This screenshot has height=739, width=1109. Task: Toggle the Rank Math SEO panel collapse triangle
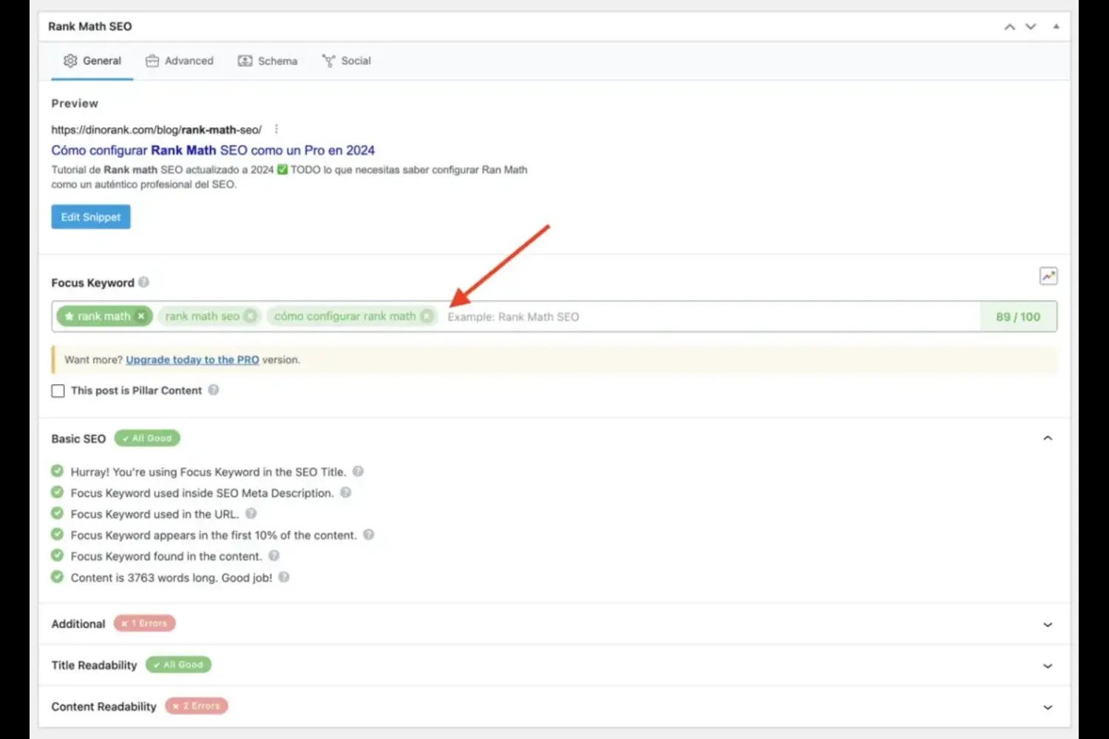point(1056,27)
